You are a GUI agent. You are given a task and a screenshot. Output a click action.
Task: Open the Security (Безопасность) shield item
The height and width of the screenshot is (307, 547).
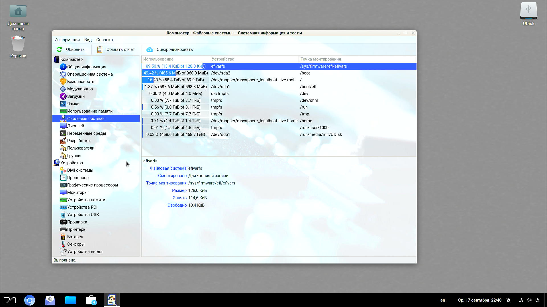pyautogui.click(x=63, y=82)
